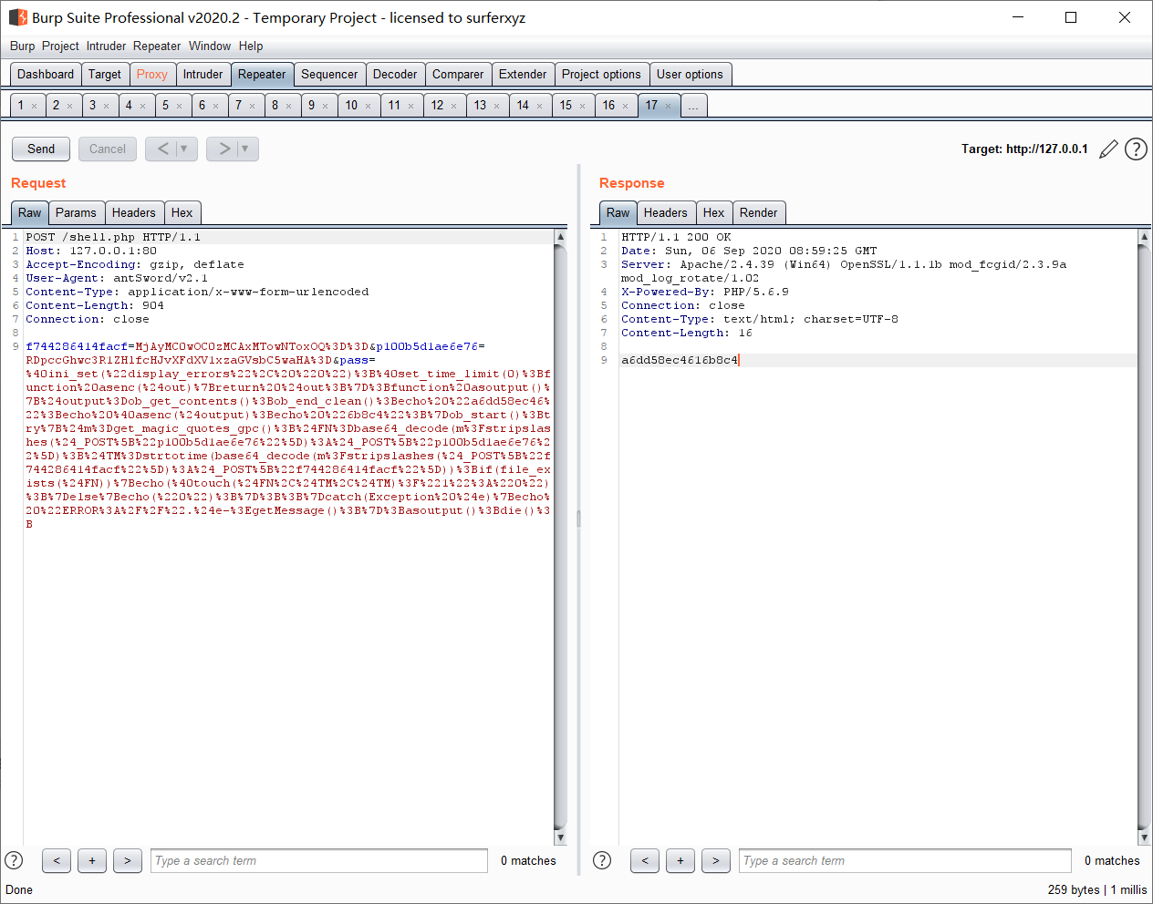Close Repeater tab 13
Screen dimensions: 1153x904
point(496,107)
